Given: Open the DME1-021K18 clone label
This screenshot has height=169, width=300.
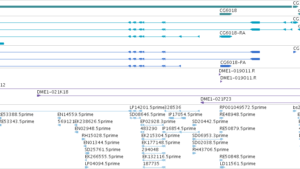Looking at the screenshot, I should click(x=53, y=92).
